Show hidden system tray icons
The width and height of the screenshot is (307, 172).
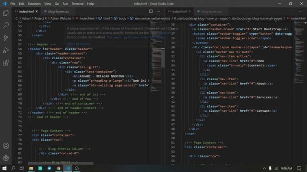click(264, 168)
